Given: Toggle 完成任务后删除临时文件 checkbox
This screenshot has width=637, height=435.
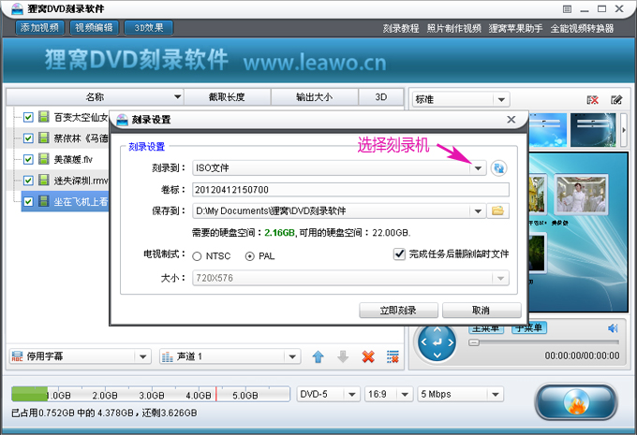Looking at the screenshot, I should (399, 254).
